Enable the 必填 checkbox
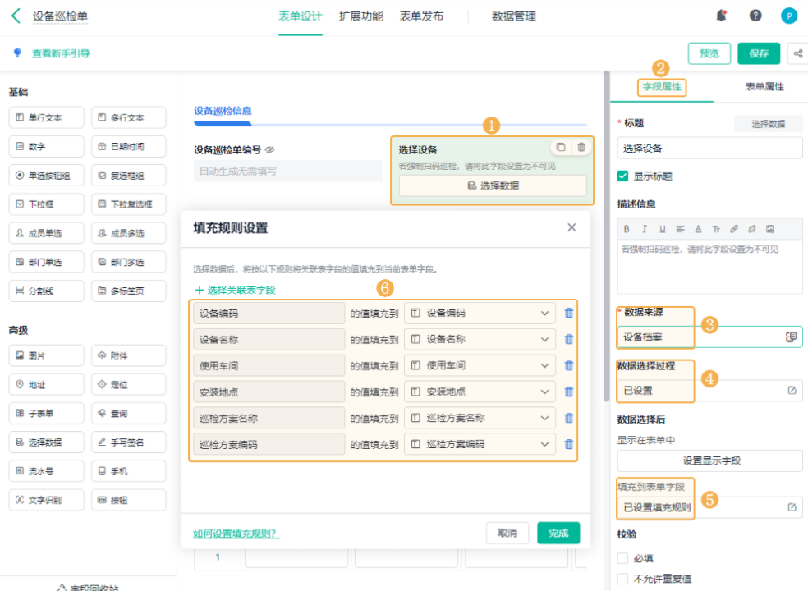The height and width of the screenshot is (591, 808). [x=623, y=558]
